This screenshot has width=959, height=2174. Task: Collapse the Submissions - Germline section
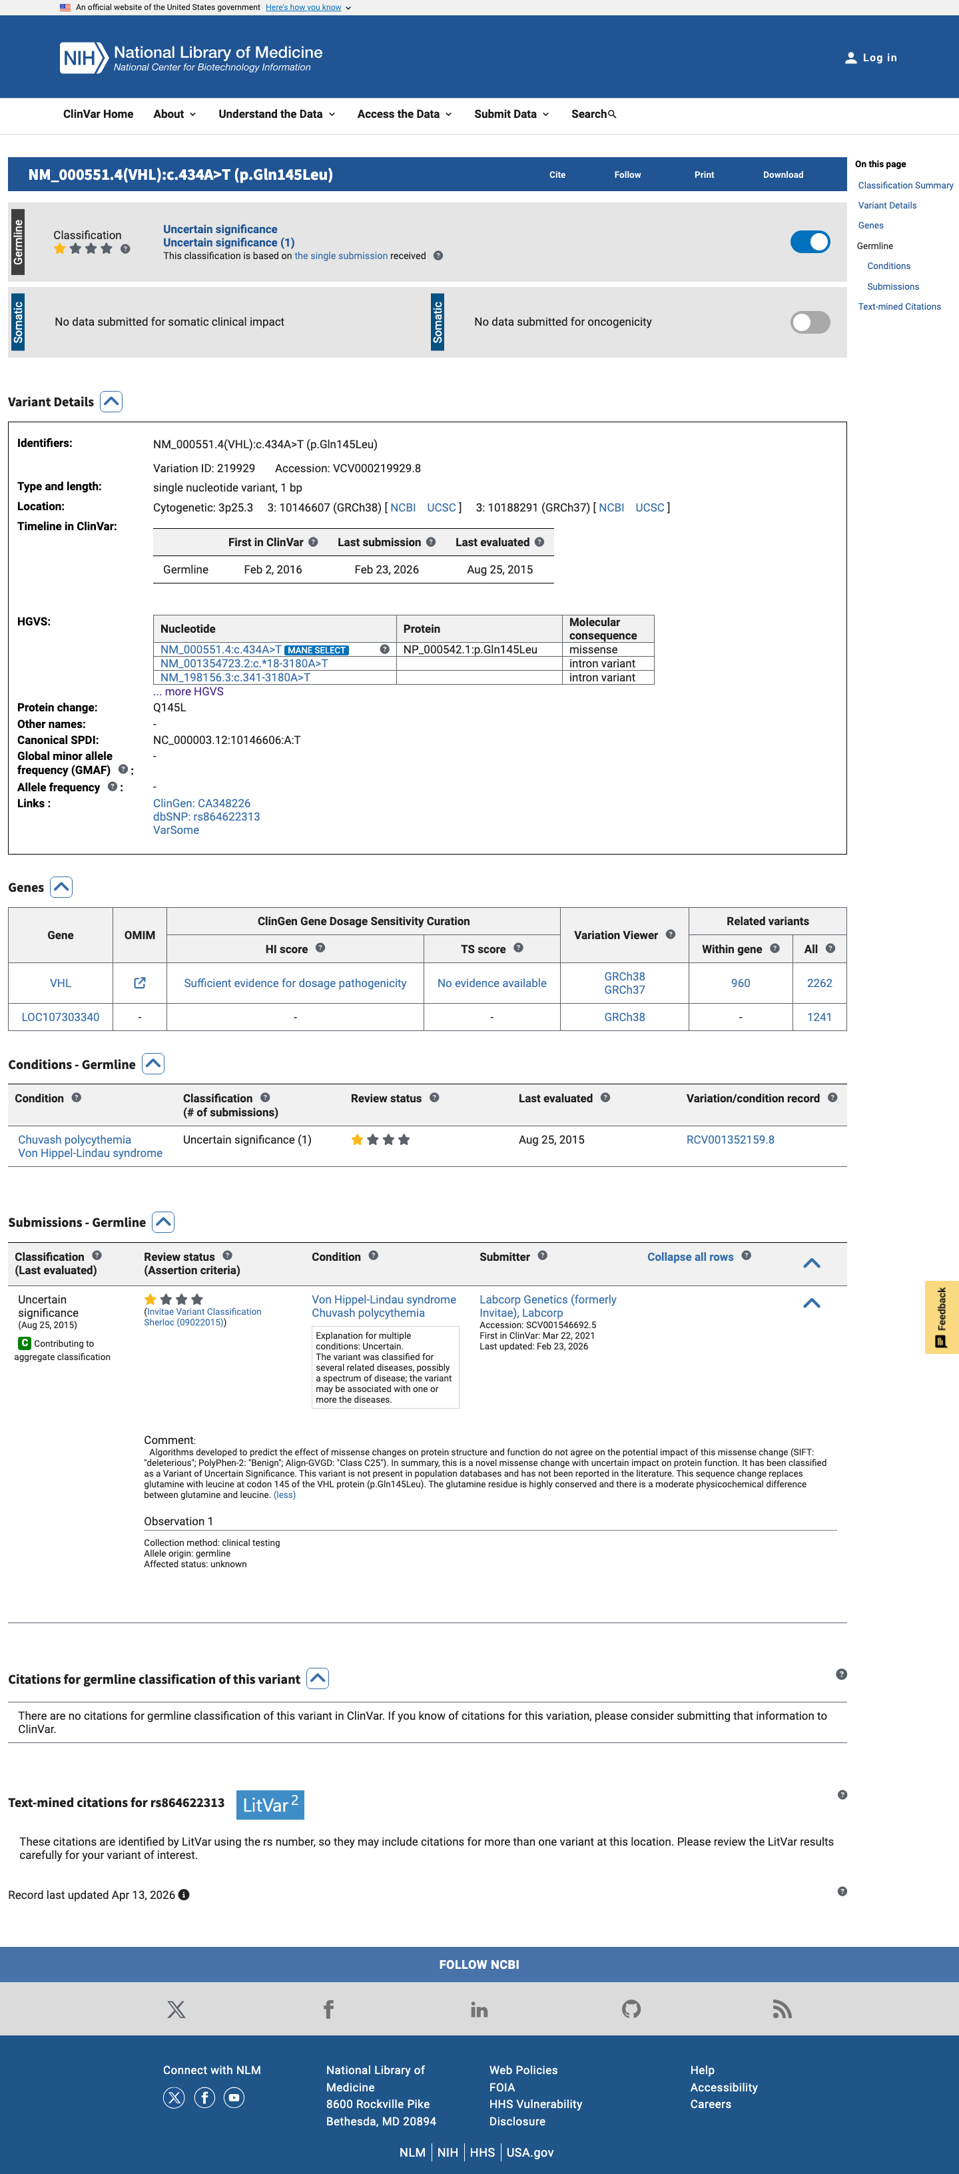(x=164, y=1222)
